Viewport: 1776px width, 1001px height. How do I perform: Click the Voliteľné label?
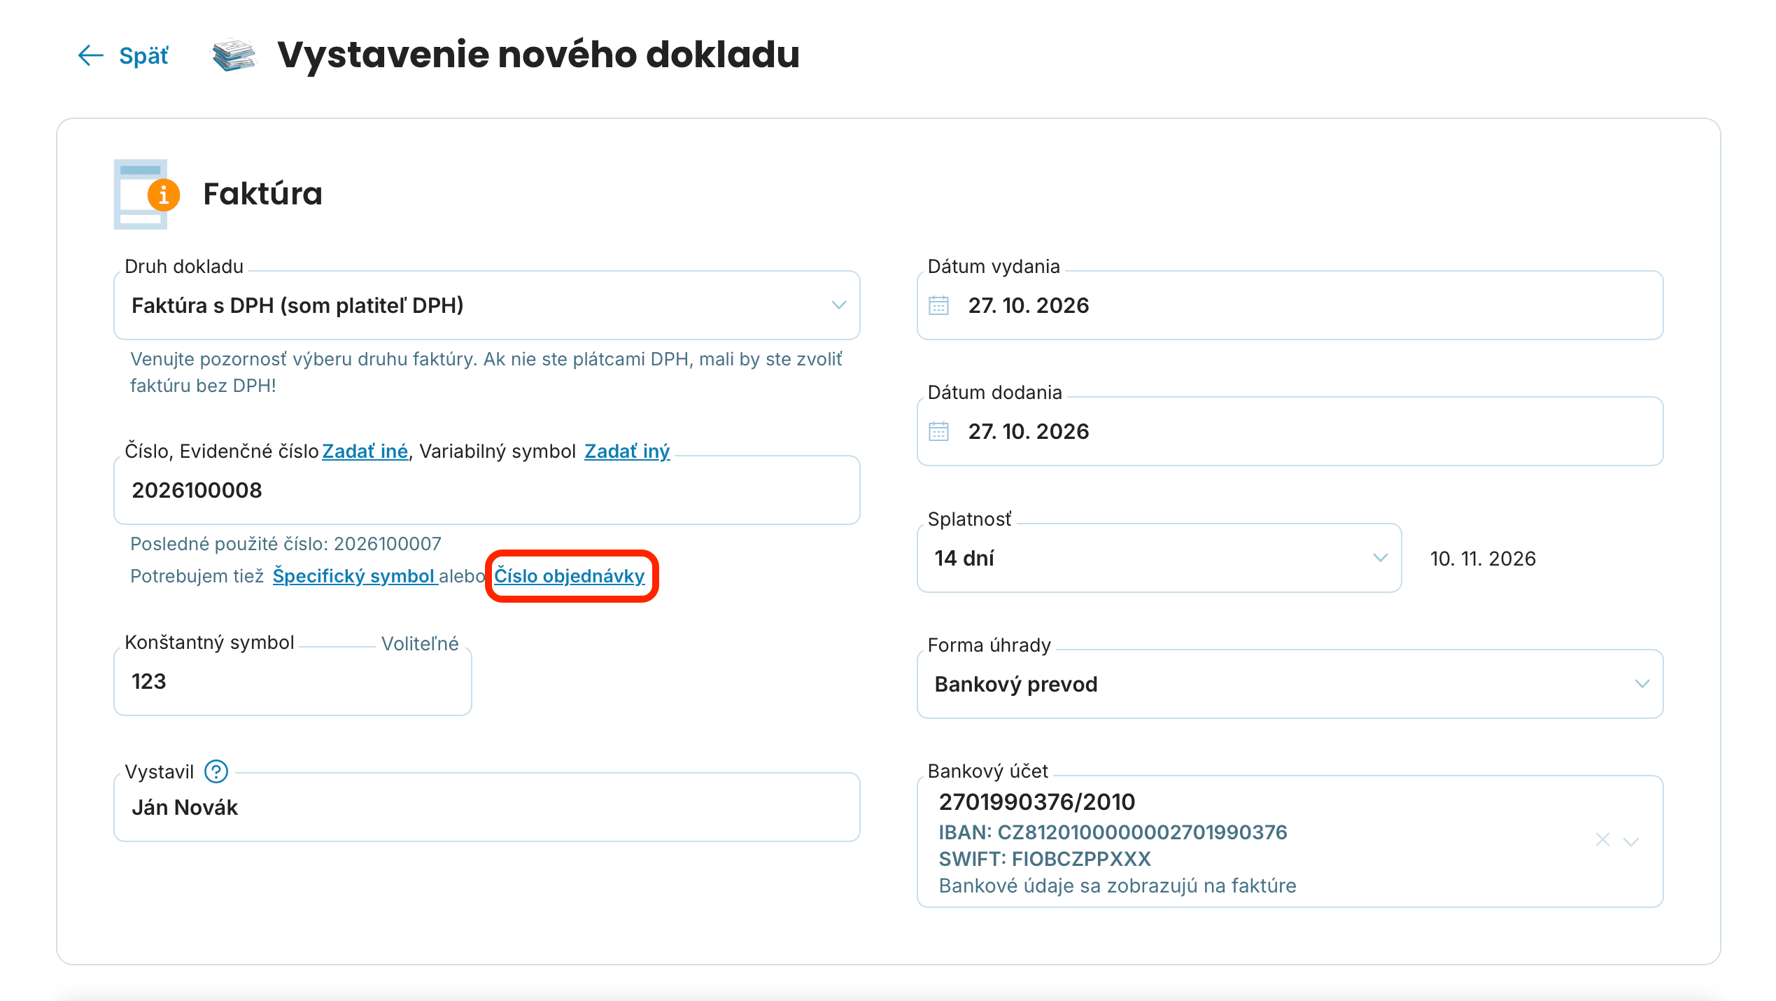tap(420, 644)
